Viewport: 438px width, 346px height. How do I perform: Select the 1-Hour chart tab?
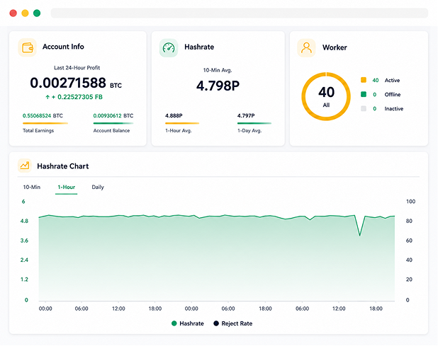[66, 187]
